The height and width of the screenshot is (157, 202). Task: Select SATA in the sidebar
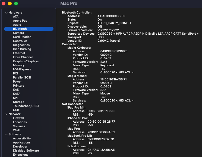click(17, 94)
